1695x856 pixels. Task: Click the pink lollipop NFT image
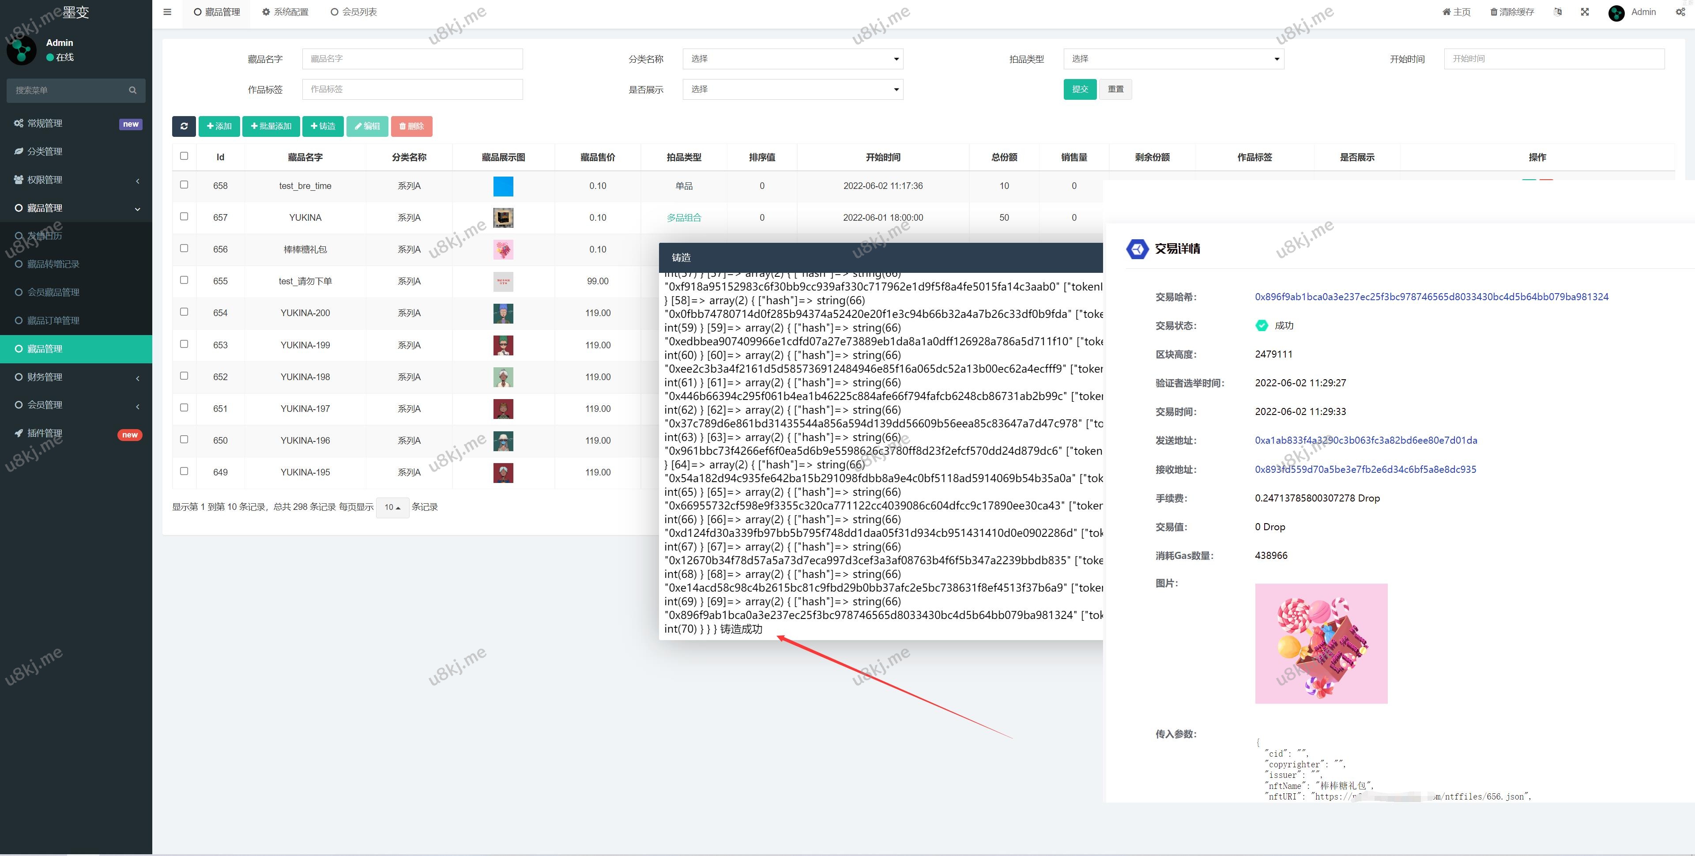click(1321, 643)
